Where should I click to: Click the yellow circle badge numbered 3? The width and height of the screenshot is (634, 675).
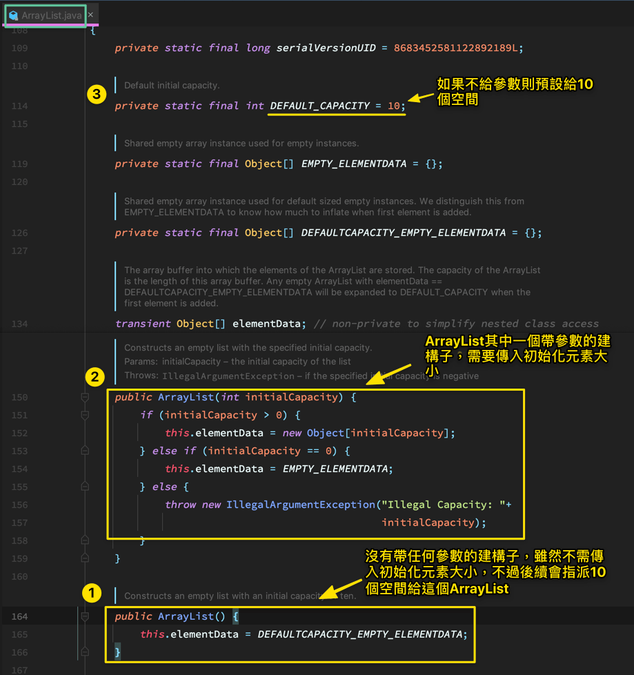[98, 94]
